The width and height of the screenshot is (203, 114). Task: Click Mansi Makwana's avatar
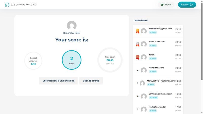tap(144, 70)
